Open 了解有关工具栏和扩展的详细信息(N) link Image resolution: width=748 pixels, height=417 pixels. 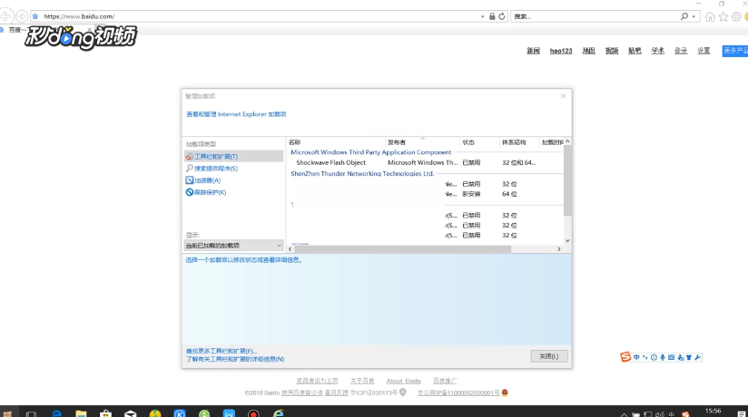click(x=235, y=359)
